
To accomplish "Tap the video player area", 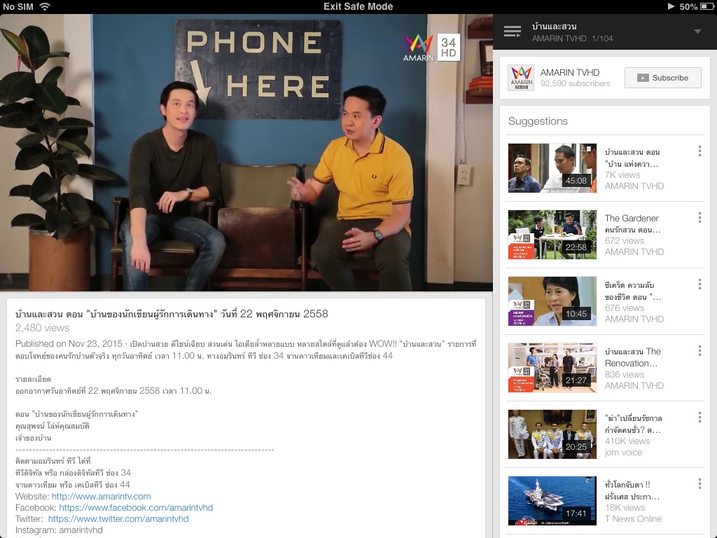I will coord(246,152).
